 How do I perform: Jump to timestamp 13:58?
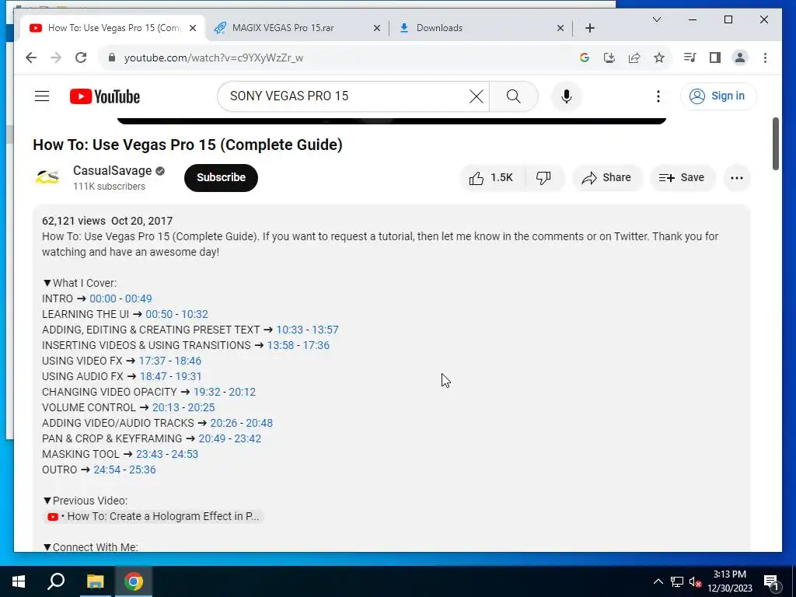(280, 345)
